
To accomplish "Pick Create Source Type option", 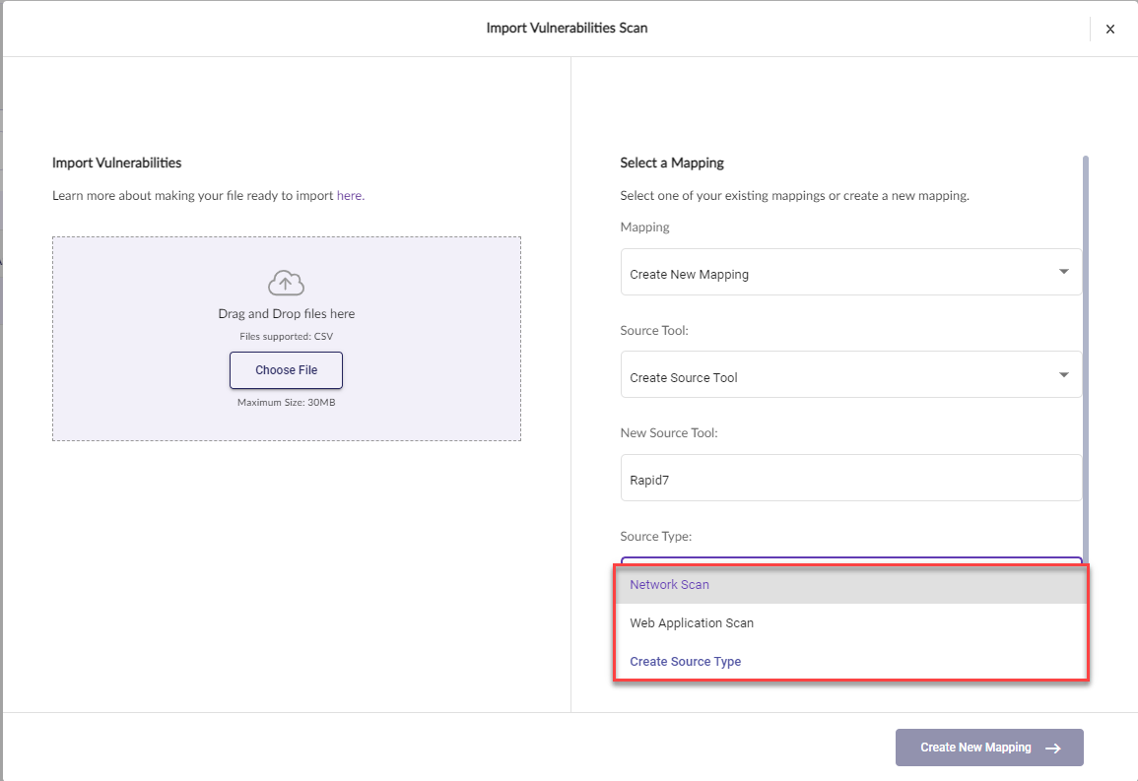I will tap(686, 662).
